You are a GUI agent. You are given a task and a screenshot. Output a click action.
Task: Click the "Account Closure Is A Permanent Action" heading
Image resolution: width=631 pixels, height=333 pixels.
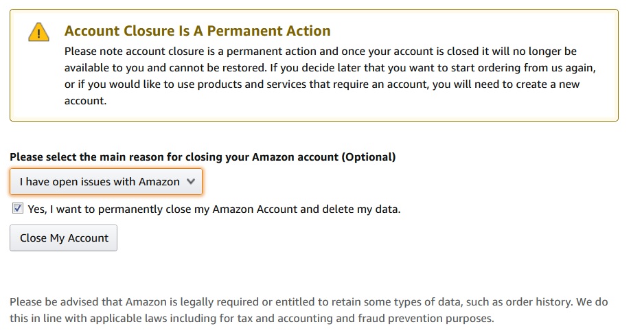[198, 31]
